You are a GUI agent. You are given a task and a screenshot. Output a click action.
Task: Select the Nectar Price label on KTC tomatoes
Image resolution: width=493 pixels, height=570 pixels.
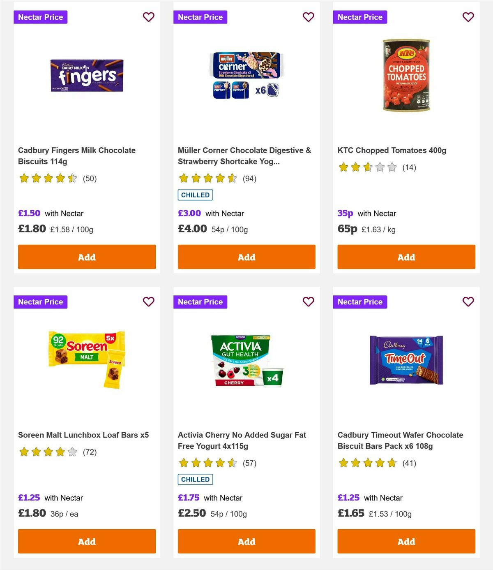(x=360, y=17)
